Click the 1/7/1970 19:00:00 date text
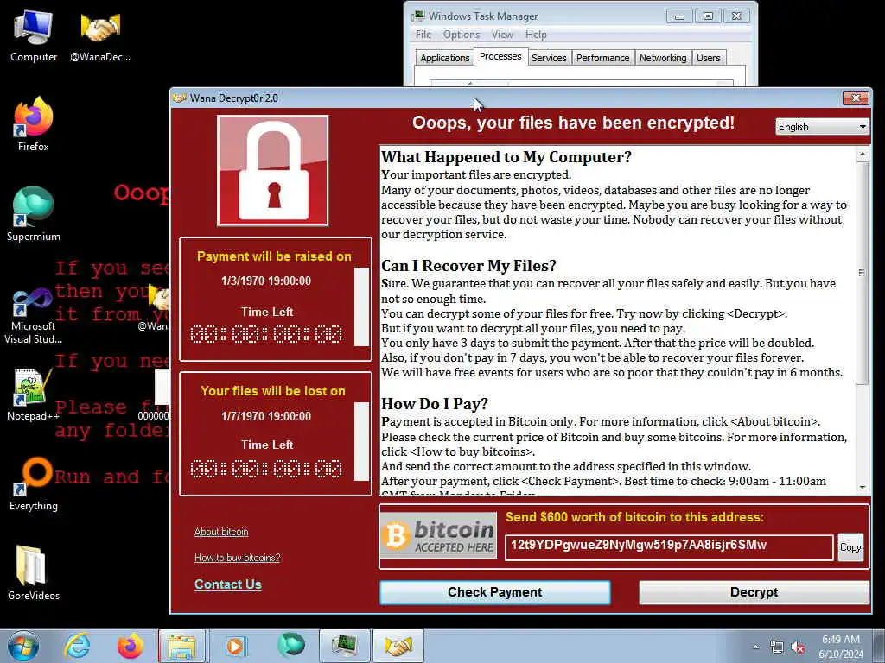The height and width of the screenshot is (663, 885). (266, 416)
